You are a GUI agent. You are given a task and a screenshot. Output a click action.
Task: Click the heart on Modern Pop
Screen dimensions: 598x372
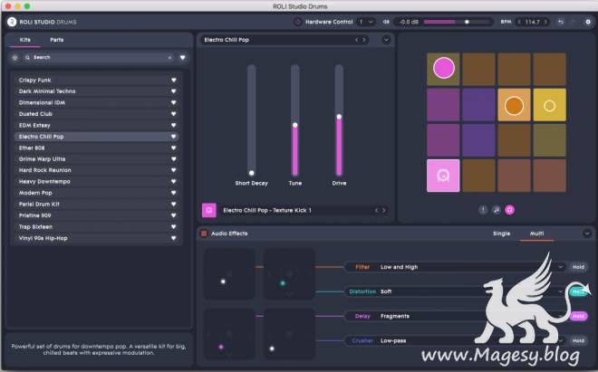(174, 193)
